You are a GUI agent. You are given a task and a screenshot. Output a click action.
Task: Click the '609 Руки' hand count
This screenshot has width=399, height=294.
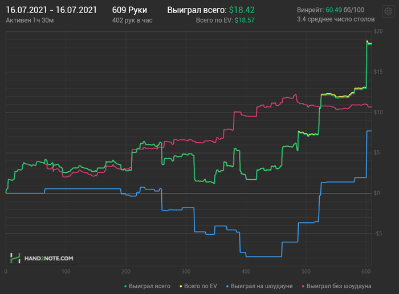point(129,10)
